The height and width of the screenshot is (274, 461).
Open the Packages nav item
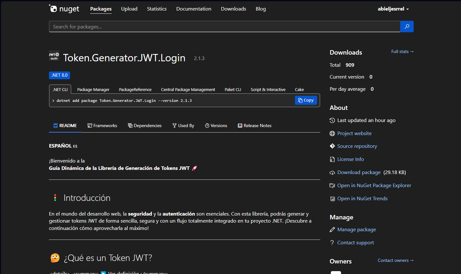coord(101,9)
